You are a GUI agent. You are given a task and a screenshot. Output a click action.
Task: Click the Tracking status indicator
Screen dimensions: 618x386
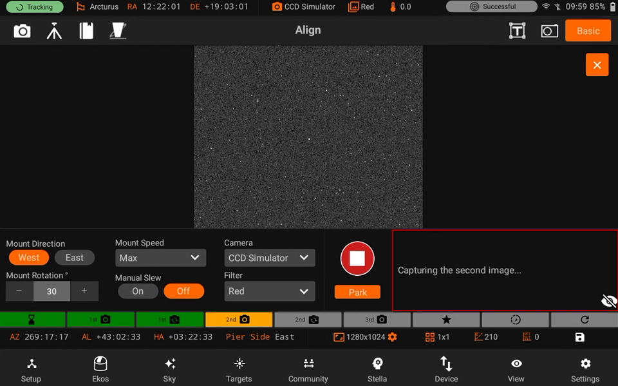(x=35, y=6)
